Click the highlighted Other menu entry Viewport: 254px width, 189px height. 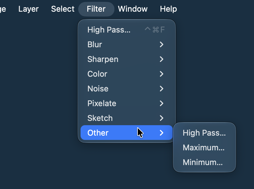[x=126, y=133]
